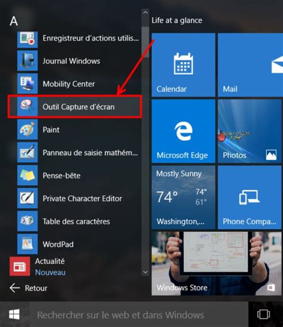283x327 pixels.
Task: Open the Calendar tile
Action: coord(183,65)
